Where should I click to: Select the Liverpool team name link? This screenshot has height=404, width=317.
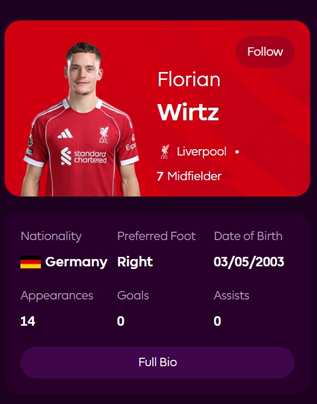[x=202, y=152]
